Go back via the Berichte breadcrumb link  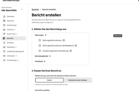pos(35,9)
